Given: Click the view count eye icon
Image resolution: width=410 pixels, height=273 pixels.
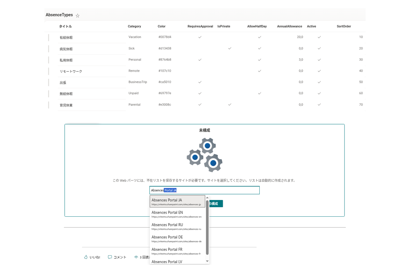Looking at the screenshot, I should tap(136, 257).
